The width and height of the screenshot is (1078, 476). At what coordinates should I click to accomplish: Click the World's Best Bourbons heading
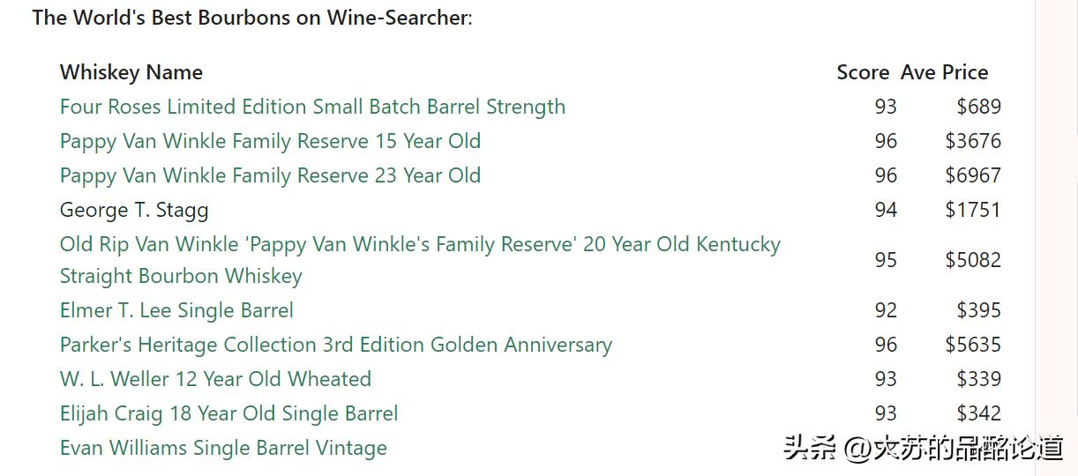pos(252,18)
